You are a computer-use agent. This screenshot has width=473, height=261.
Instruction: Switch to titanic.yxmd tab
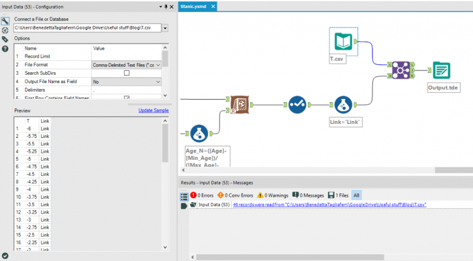tap(193, 6)
